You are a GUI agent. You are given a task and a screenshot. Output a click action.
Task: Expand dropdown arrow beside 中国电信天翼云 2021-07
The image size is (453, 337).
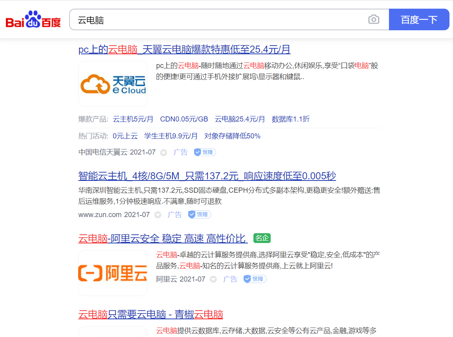tap(163, 153)
